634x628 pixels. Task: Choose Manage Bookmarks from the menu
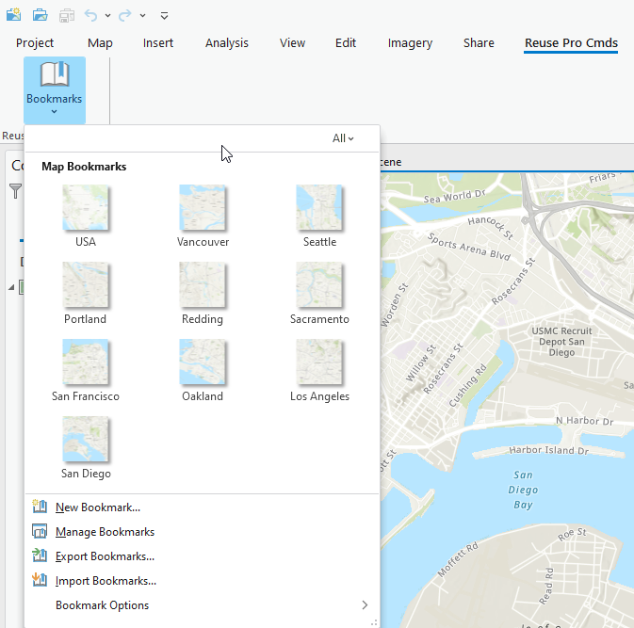[105, 532]
